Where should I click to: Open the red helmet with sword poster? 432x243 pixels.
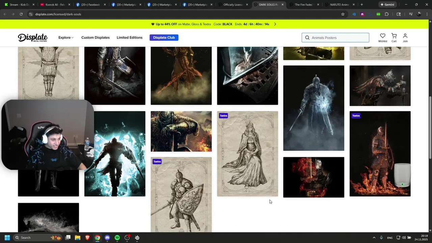coord(314,177)
